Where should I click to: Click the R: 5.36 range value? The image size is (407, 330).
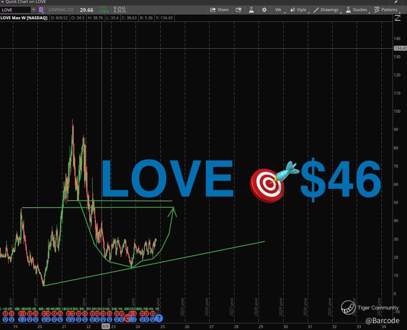[146, 18]
